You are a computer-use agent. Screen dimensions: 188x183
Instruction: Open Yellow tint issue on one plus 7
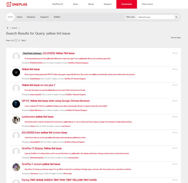[38, 85]
